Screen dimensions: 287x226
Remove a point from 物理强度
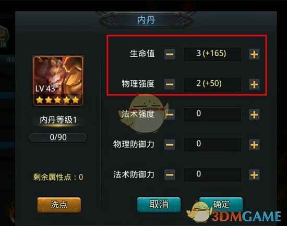point(170,84)
